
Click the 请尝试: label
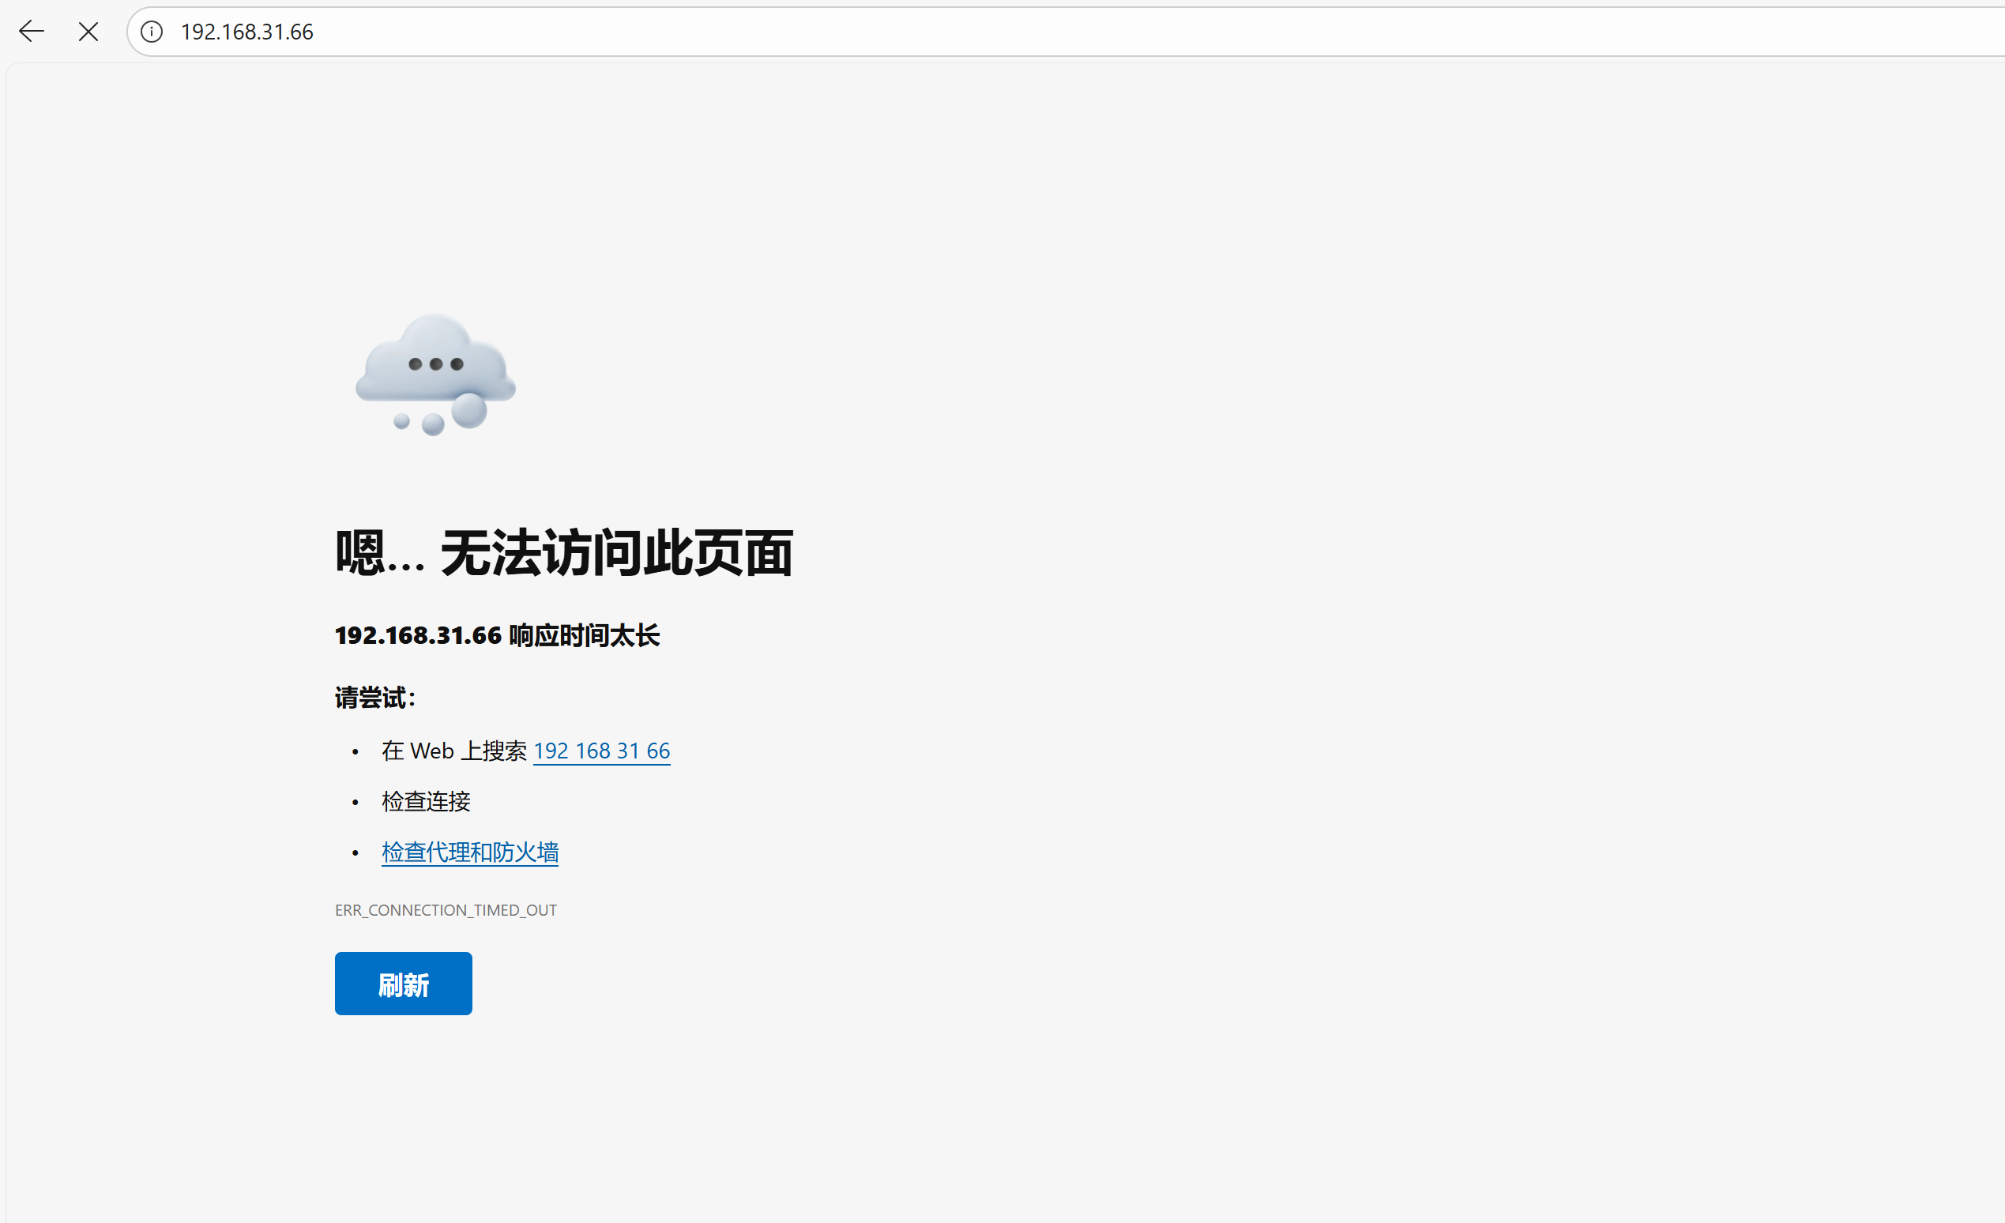pyautogui.click(x=375, y=698)
